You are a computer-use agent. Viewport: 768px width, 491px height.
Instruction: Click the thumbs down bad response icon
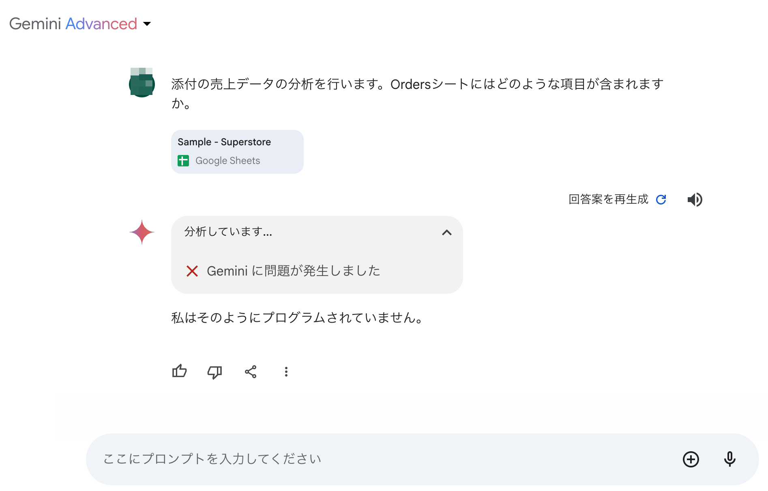215,372
